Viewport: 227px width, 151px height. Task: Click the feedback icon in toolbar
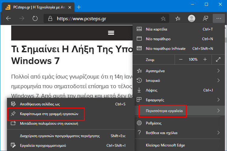pyautogui.click(x=206, y=18)
